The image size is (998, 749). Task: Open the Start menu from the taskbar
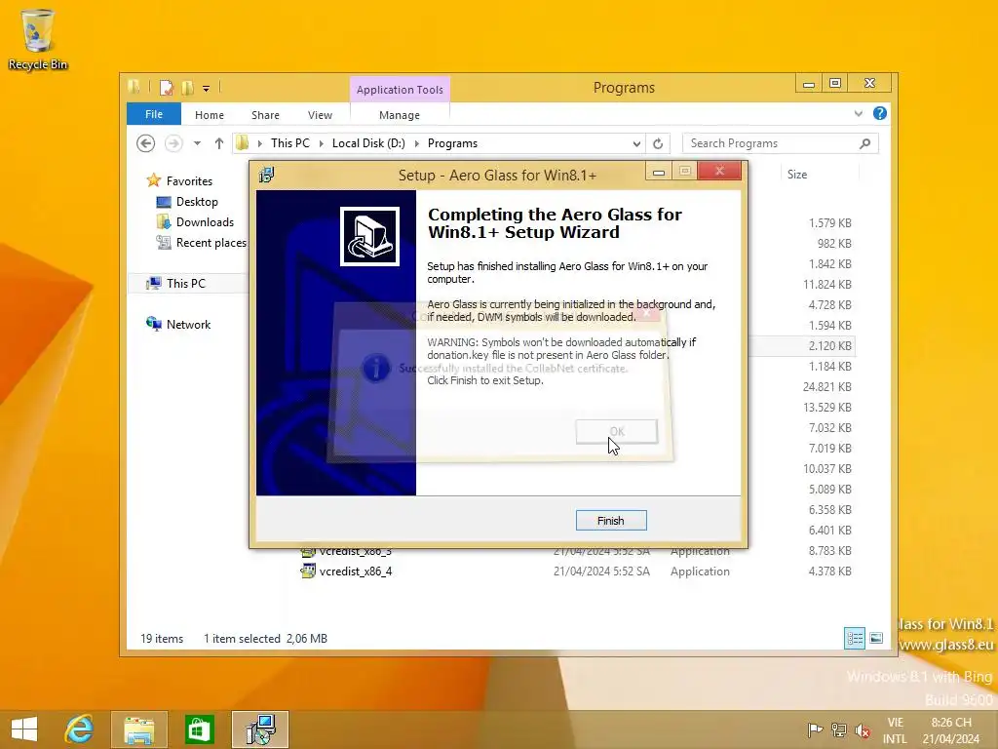click(x=24, y=729)
